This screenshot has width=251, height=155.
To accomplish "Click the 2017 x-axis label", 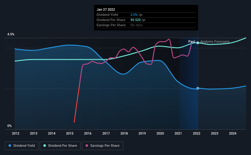I will click(x=106, y=133).
